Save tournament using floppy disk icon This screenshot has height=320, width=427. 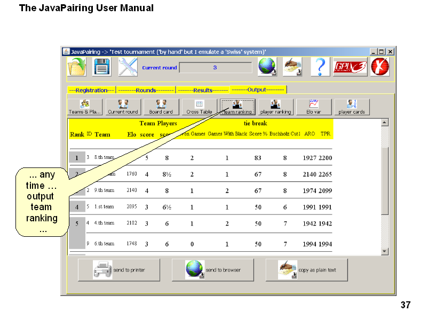pyautogui.click(x=102, y=67)
